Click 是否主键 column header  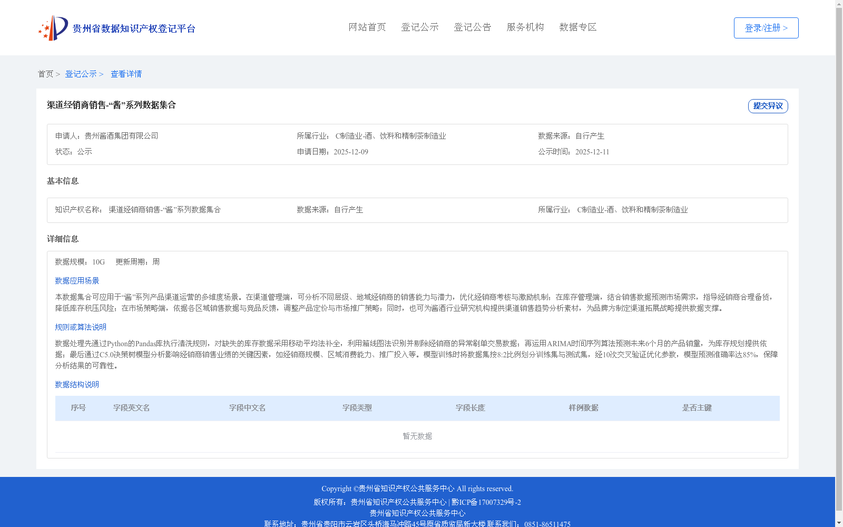point(697,408)
